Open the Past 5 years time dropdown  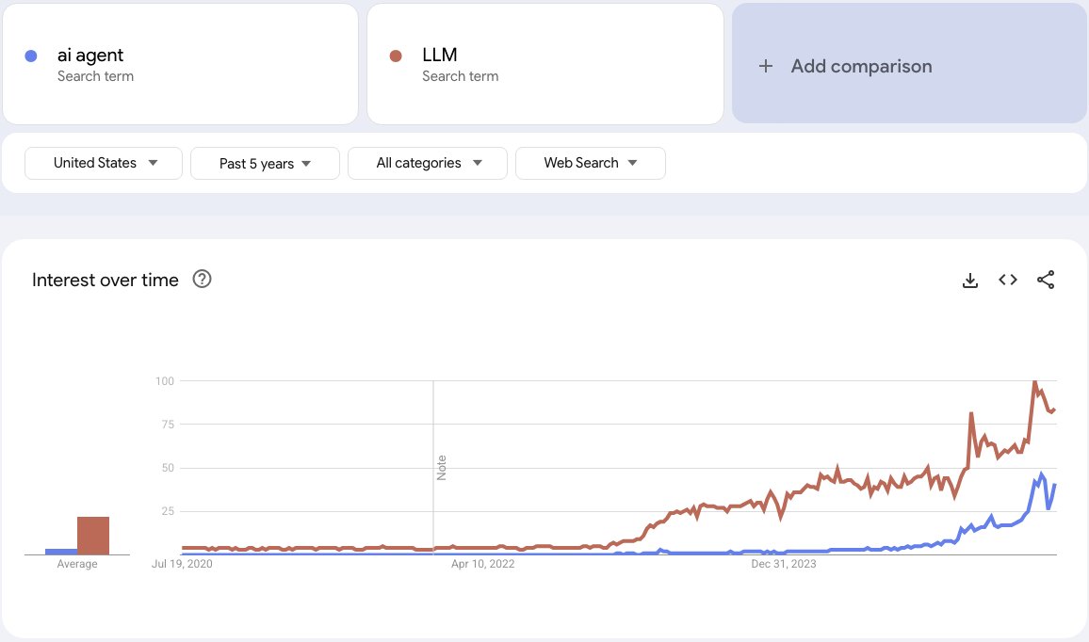point(265,163)
